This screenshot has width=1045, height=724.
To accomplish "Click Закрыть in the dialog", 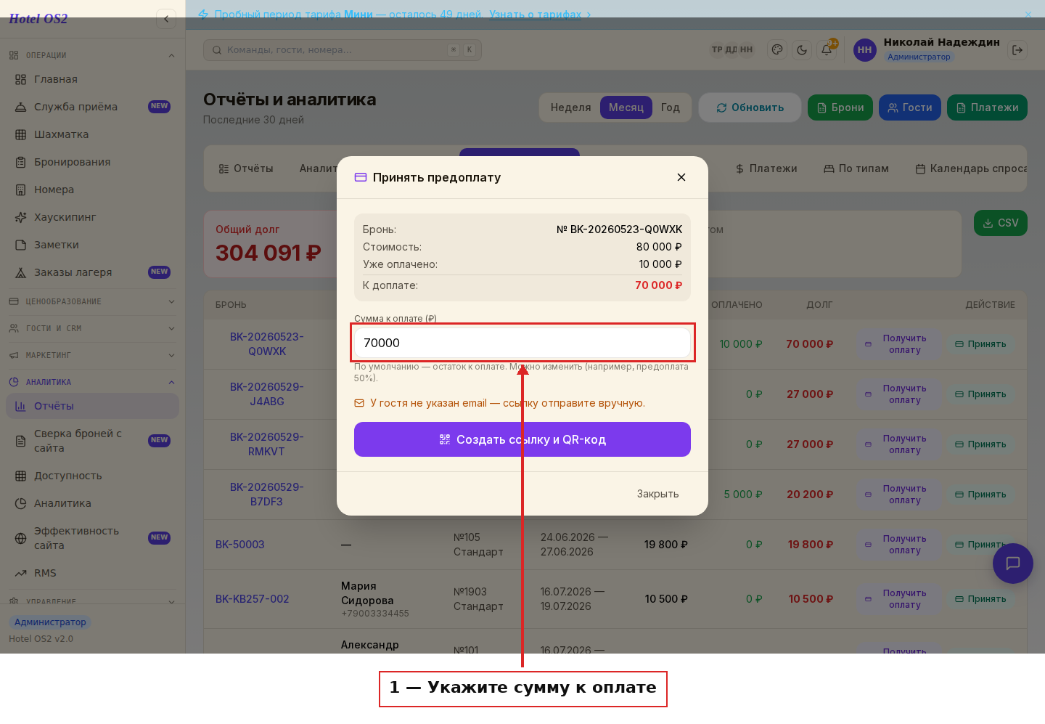I will point(658,494).
